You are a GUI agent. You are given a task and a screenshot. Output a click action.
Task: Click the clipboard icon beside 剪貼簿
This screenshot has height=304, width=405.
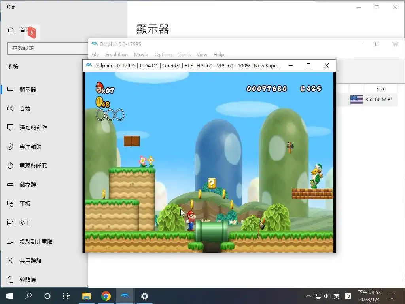[10, 279]
